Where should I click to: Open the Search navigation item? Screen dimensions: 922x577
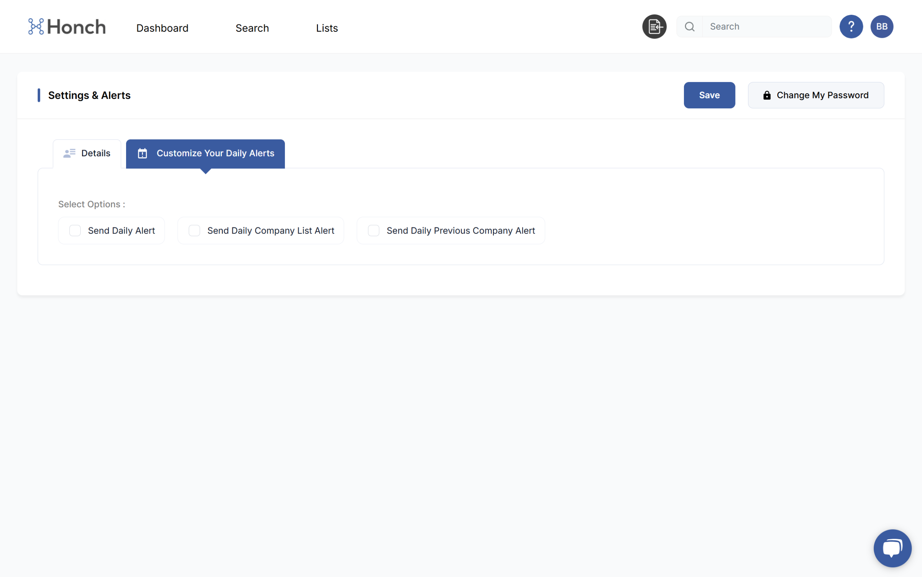point(252,28)
